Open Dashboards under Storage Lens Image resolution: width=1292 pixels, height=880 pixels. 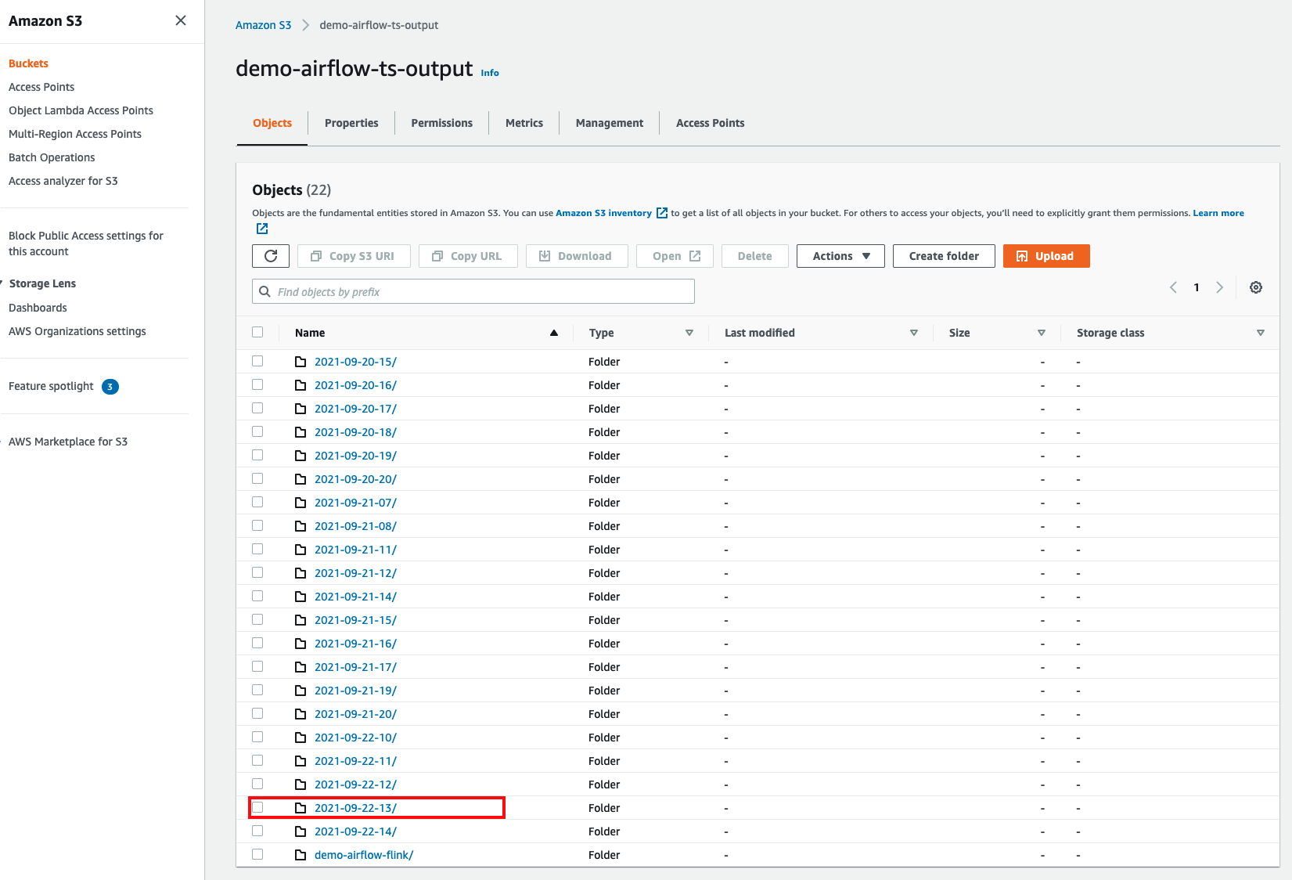click(x=38, y=308)
